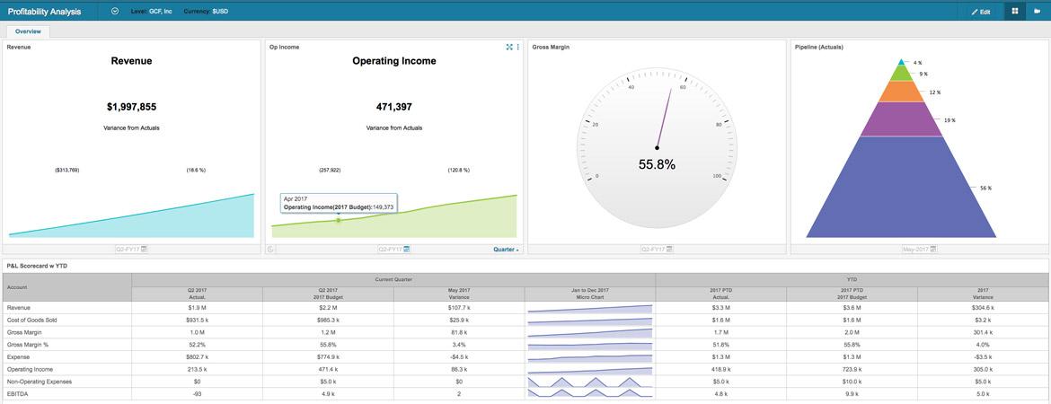Switch to the folder view icon
1051x404 pixels.
(x=1038, y=12)
